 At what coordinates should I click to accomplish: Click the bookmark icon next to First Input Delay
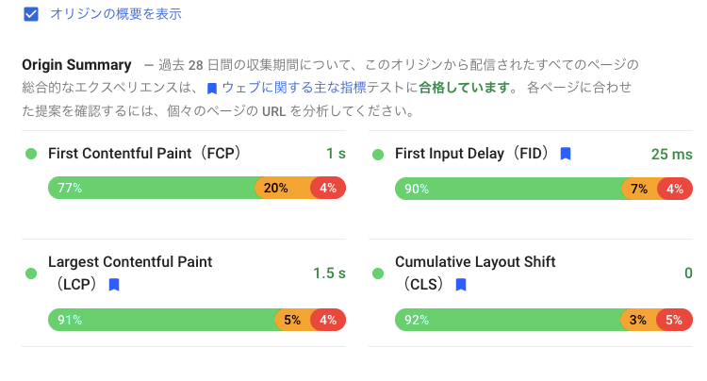(566, 155)
